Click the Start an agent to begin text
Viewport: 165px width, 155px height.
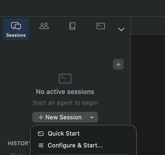pos(65,103)
